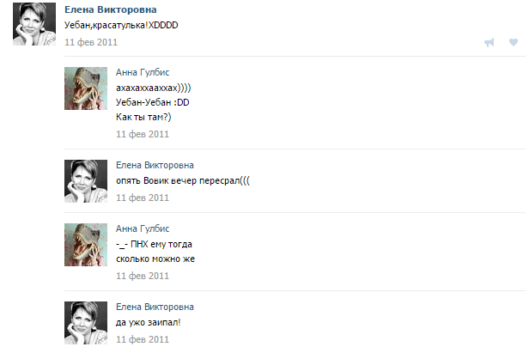Viewport: 529px width, 347px height.
Task: Click Елена Викторовна name above 'да ужо заипал!'
Action: (x=155, y=307)
